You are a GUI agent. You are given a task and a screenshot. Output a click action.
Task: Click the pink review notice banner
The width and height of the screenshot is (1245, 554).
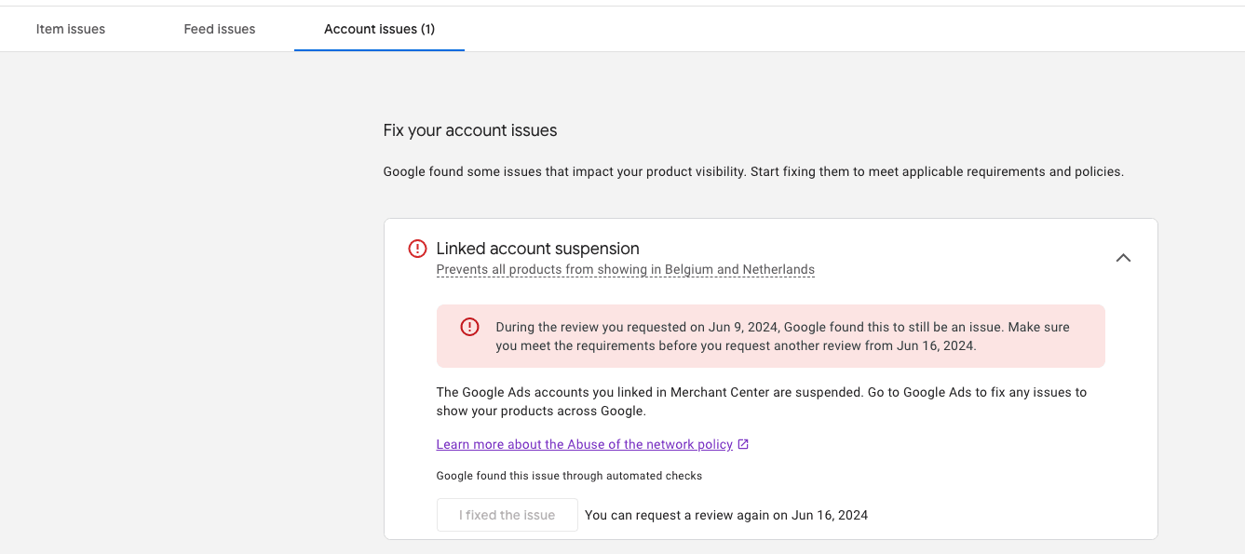[x=771, y=336]
